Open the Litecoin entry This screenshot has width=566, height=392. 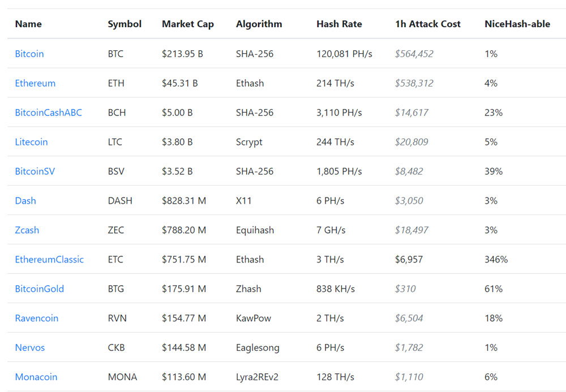pos(31,142)
